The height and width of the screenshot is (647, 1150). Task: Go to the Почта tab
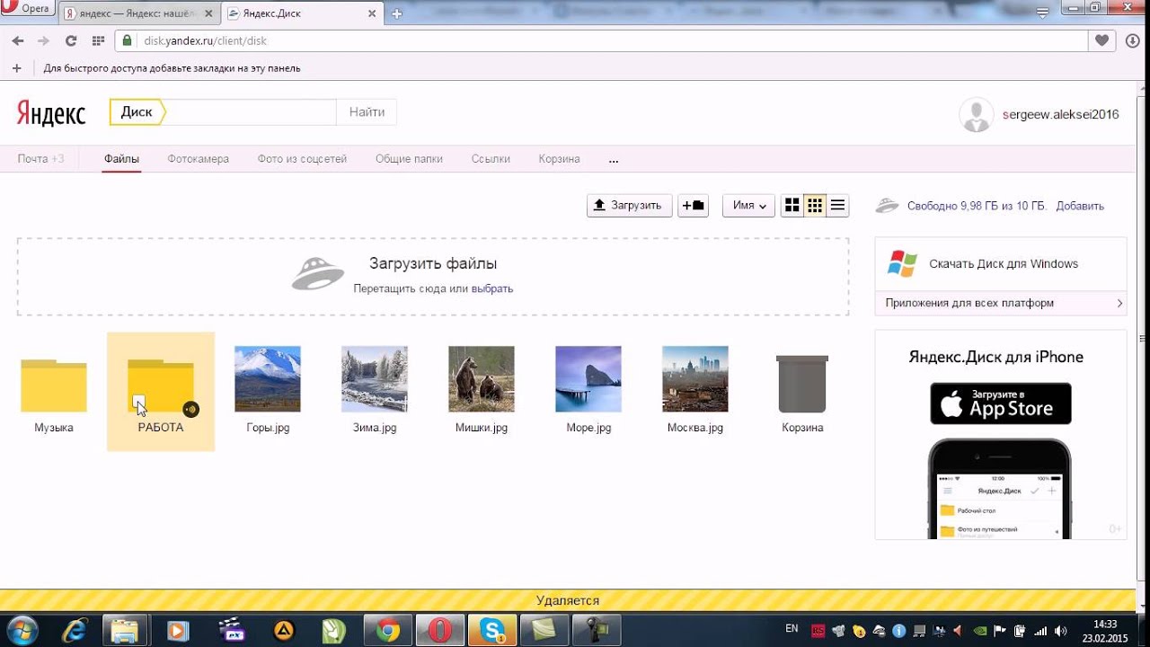pyautogui.click(x=41, y=159)
